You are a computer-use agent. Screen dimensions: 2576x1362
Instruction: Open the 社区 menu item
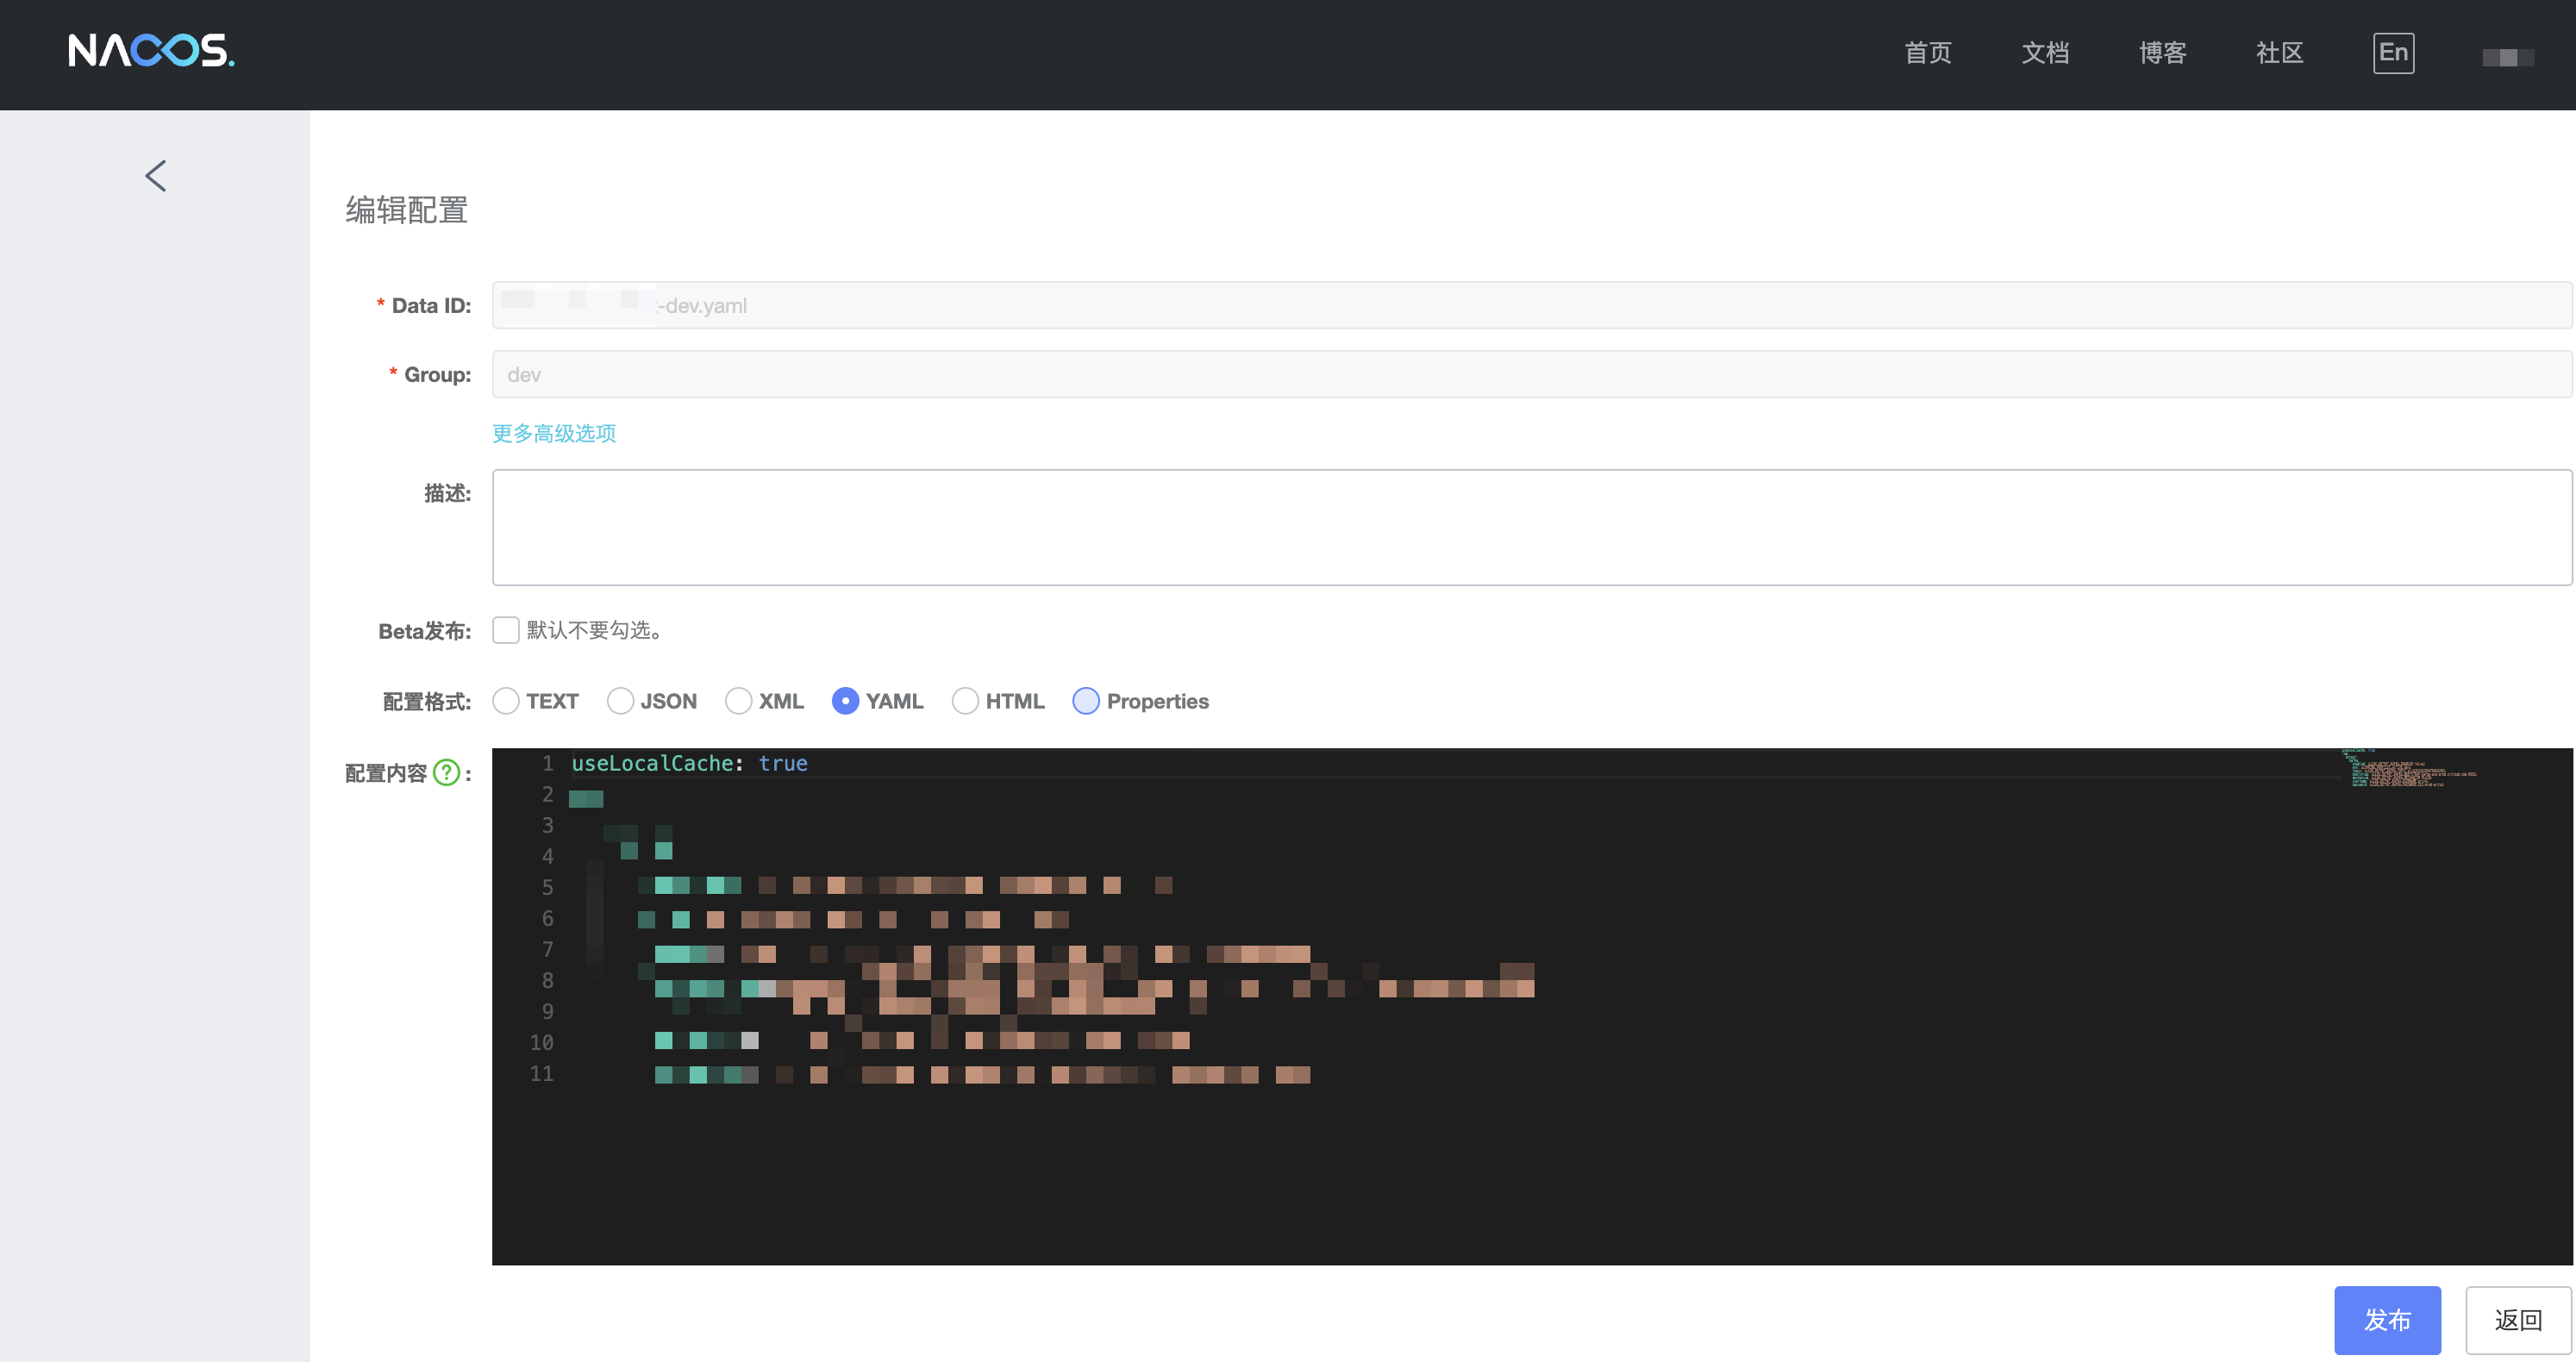(x=2280, y=53)
